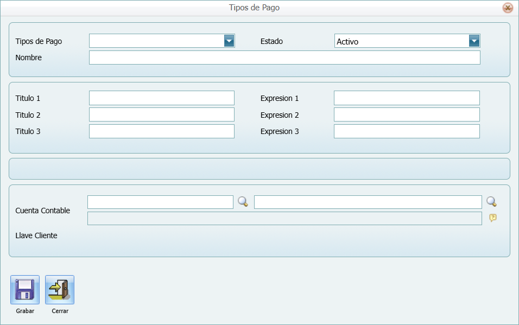Close the Tipos de Pago window
This screenshot has width=519, height=325.
point(508,8)
